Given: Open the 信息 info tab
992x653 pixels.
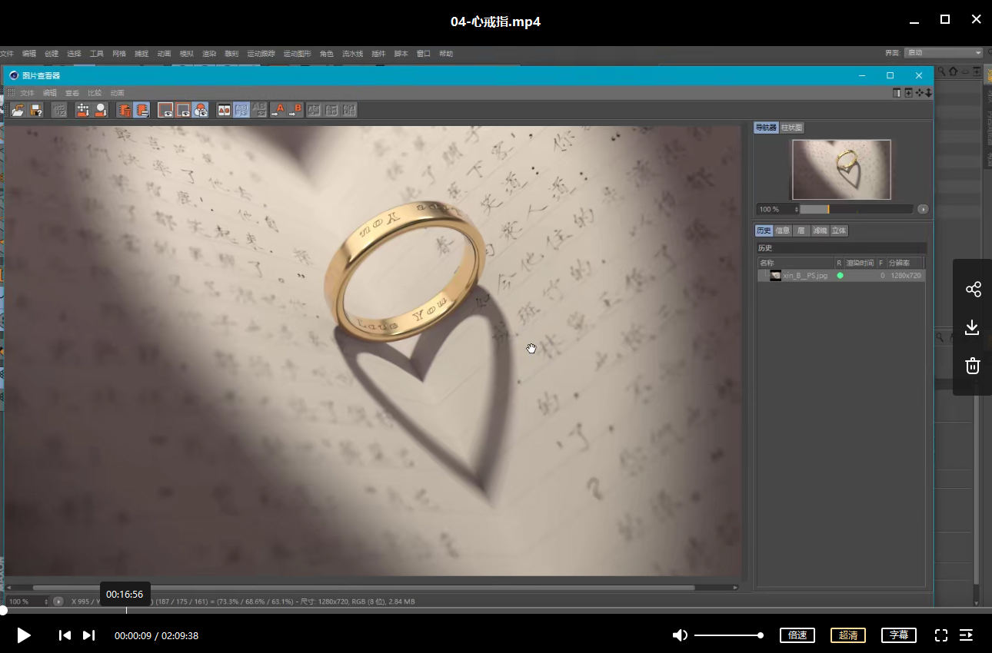Looking at the screenshot, I should pos(783,230).
